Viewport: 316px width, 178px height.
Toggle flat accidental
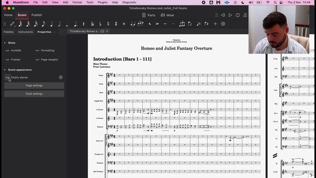[100, 24]
